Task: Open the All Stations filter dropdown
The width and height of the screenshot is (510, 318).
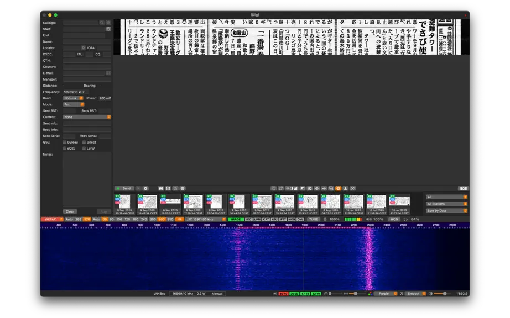Action: [446, 204]
